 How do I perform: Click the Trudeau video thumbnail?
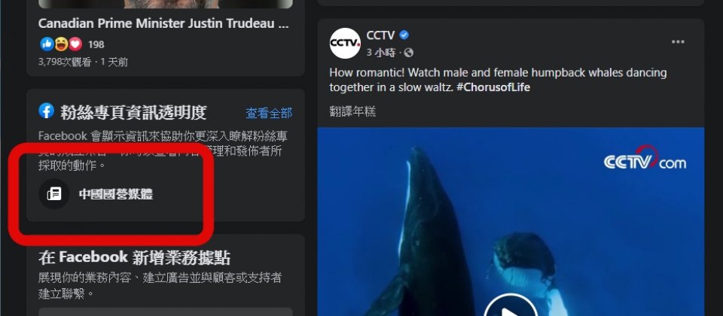click(x=166, y=5)
